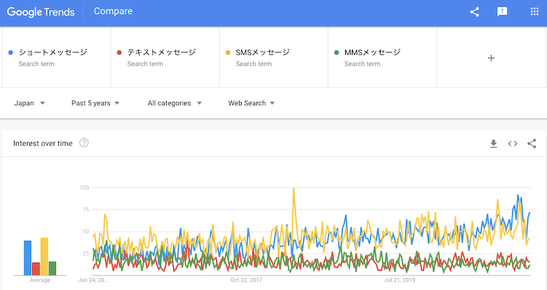Download the Interest over time chart
547x290 pixels.
click(494, 144)
